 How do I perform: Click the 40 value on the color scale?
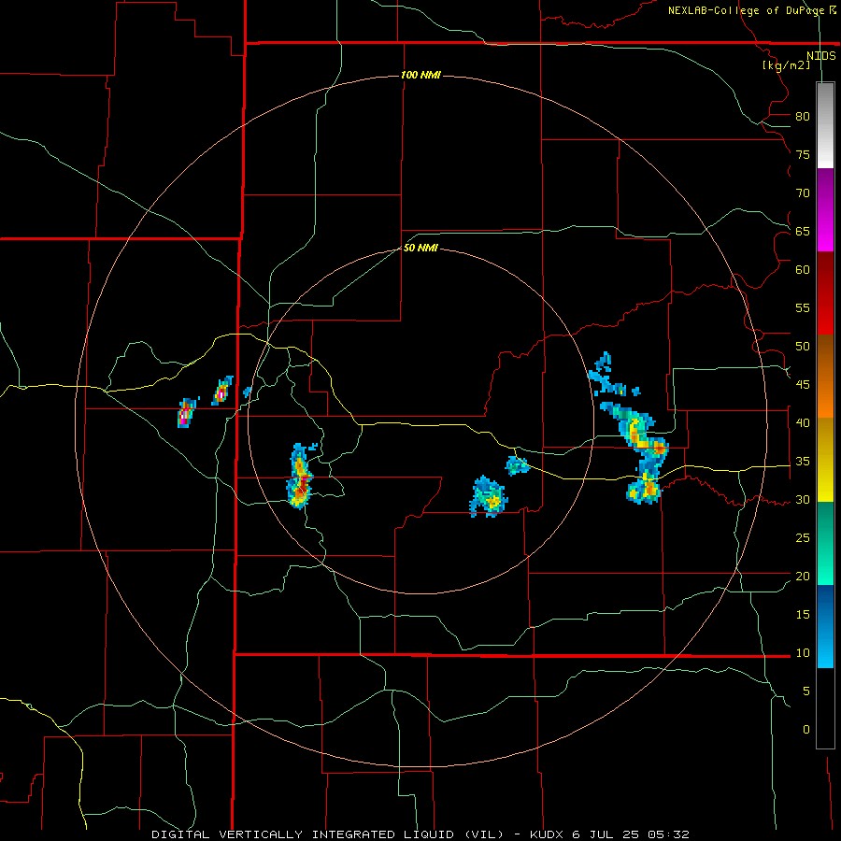(803, 422)
